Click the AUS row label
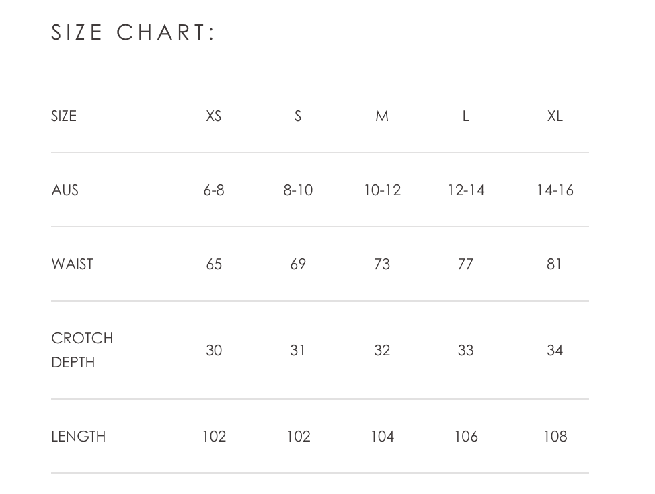The height and width of the screenshot is (494, 655). click(65, 190)
